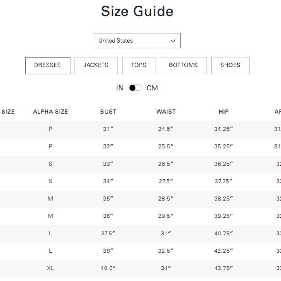
Task: Click hip measurement 35.25″
Action: pos(223,146)
